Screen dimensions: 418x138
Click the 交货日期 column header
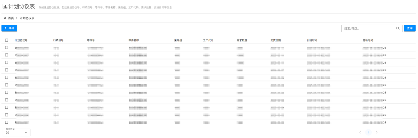[x=275, y=40]
